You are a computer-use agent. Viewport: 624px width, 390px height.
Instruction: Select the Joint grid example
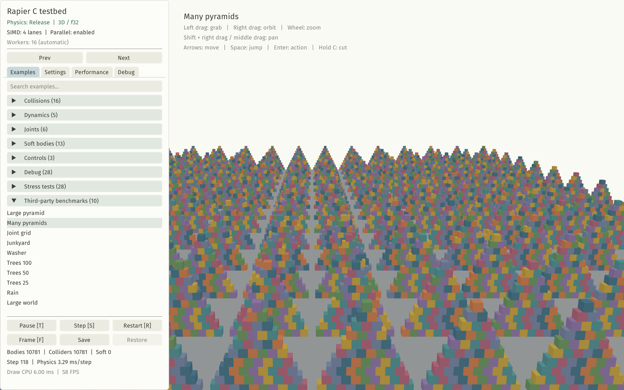tap(84, 233)
